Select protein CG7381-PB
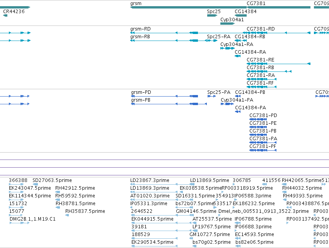 258,135
